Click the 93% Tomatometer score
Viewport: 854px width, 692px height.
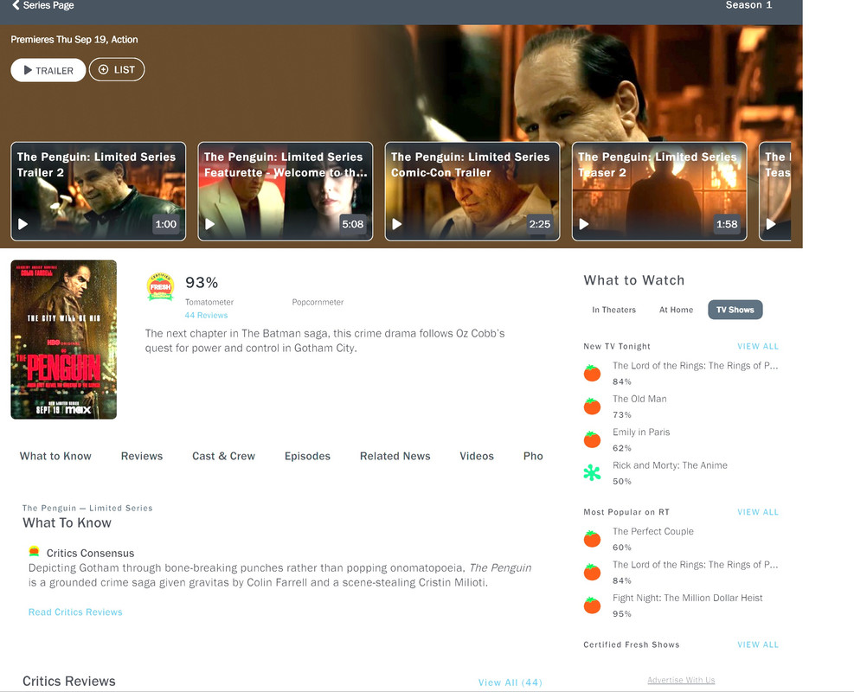coord(202,283)
